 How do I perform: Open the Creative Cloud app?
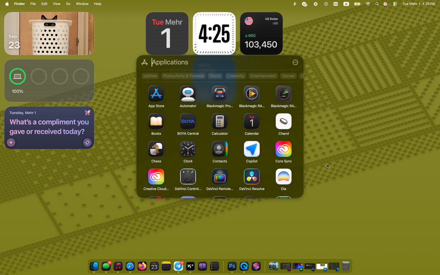pyautogui.click(x=156, y=177)
